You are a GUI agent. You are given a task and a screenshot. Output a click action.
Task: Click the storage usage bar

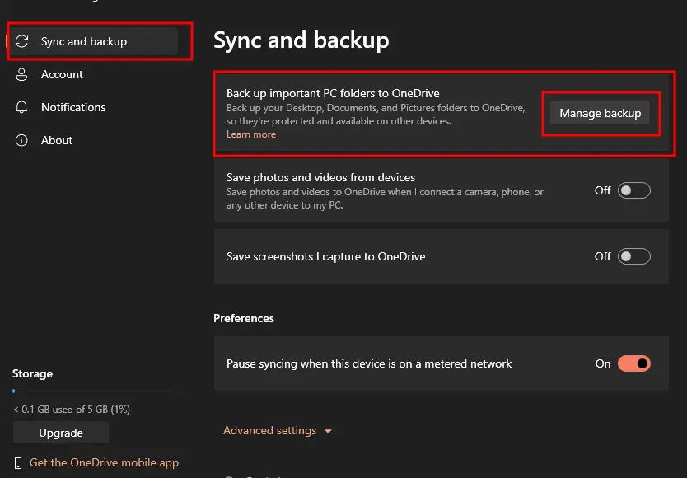[95, 391]
